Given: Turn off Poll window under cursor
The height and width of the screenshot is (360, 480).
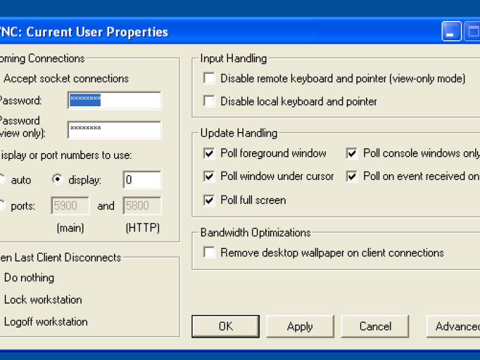Looking at the screenshot, I should (x=209, y=176).
